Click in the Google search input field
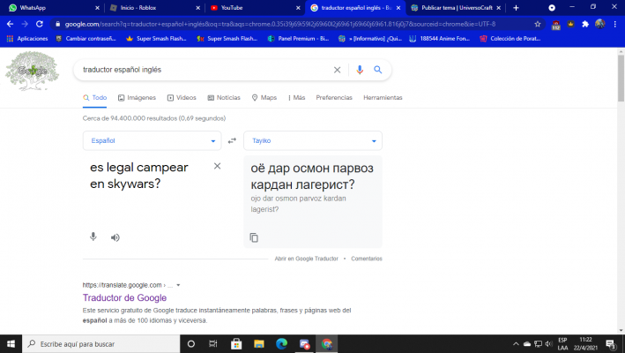Viewport: 625px width, 353px height. tap(205, 70)
